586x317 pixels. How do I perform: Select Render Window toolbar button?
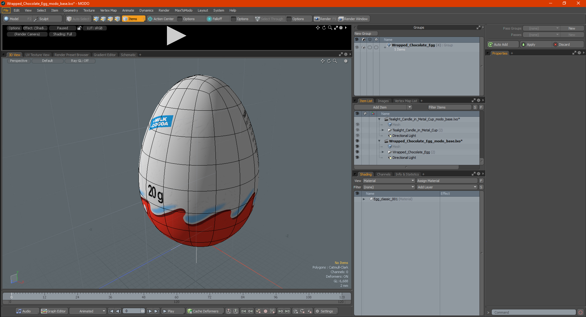(353, 19)
